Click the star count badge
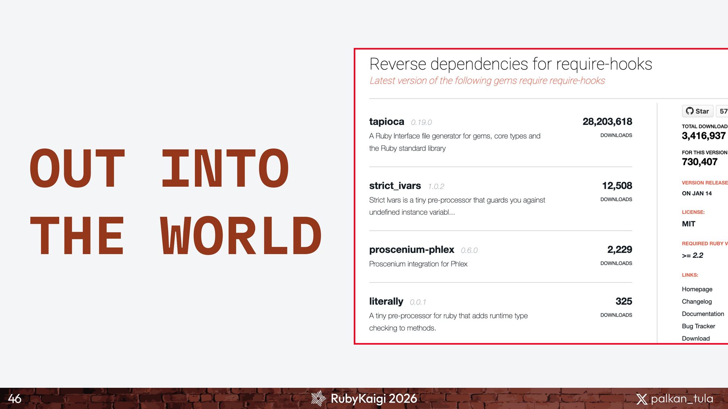Screen dimensions: 728x409 (x=723, y=111)
